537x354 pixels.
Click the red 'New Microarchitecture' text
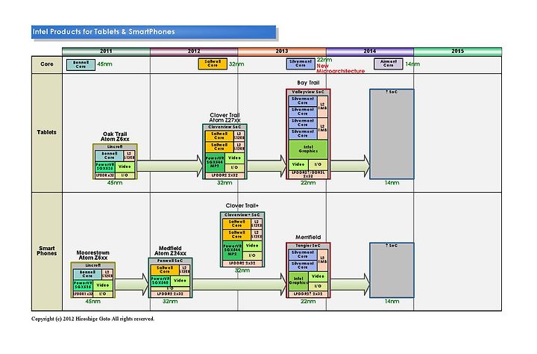340,69
